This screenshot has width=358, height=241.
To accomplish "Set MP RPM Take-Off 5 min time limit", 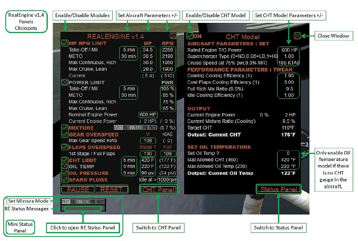I will coord(129,49).
